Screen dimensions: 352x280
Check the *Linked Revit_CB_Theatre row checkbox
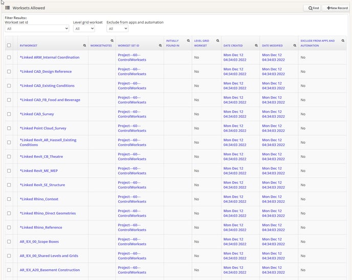(x=9, y=156)
